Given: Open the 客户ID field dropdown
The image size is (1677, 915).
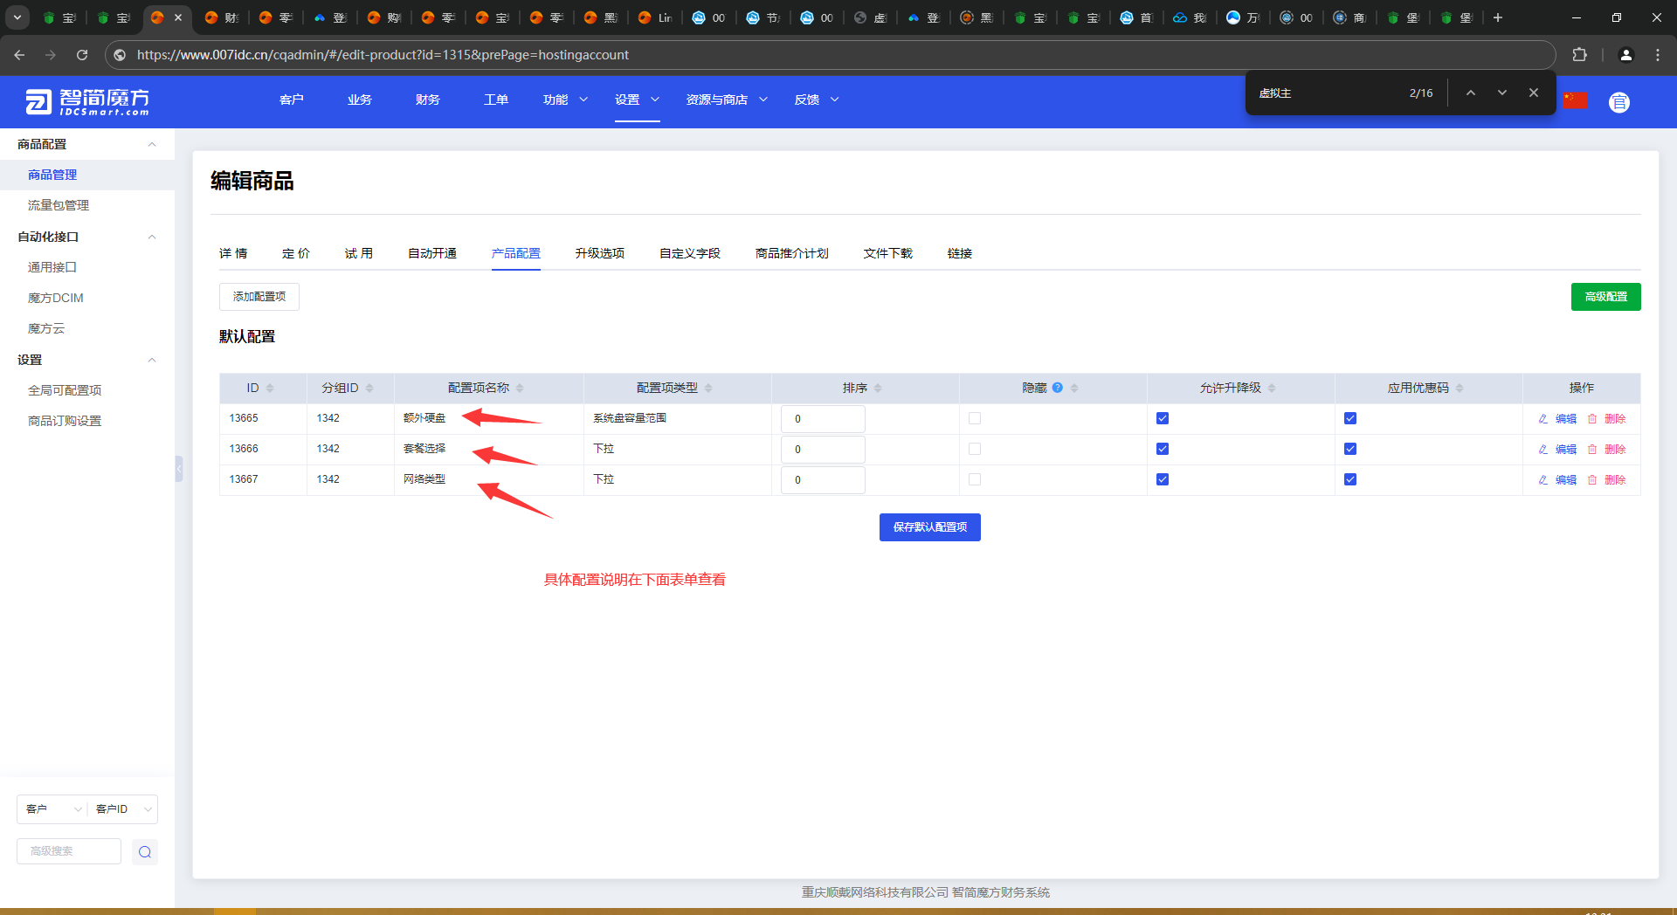Looking at the screenshot, I should 123,809.
